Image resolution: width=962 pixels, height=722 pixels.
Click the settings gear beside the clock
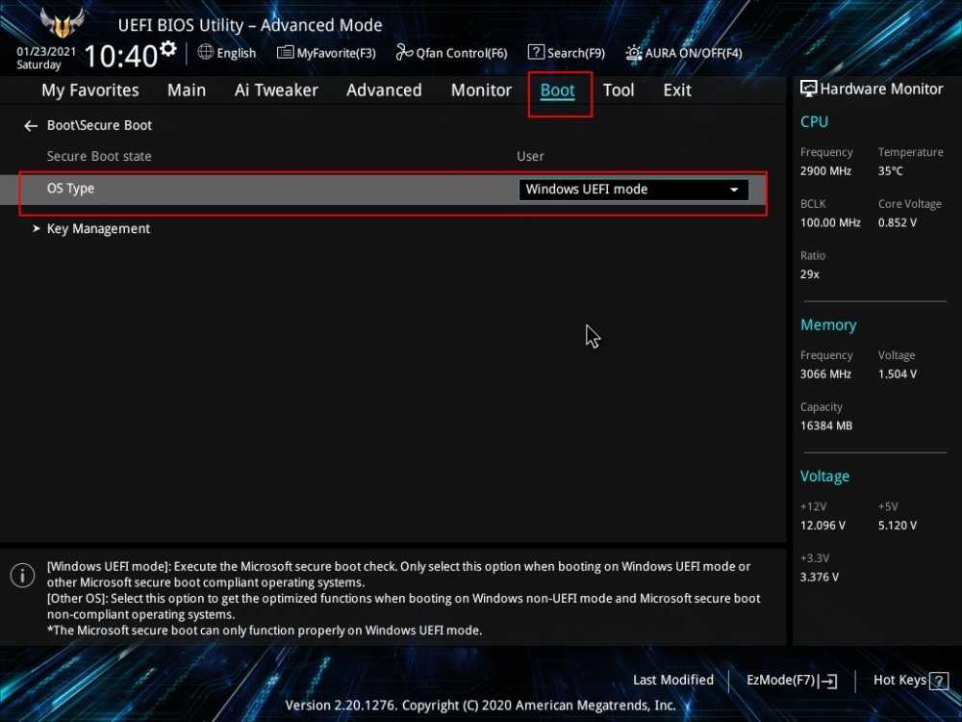click(x=168, y=48)
